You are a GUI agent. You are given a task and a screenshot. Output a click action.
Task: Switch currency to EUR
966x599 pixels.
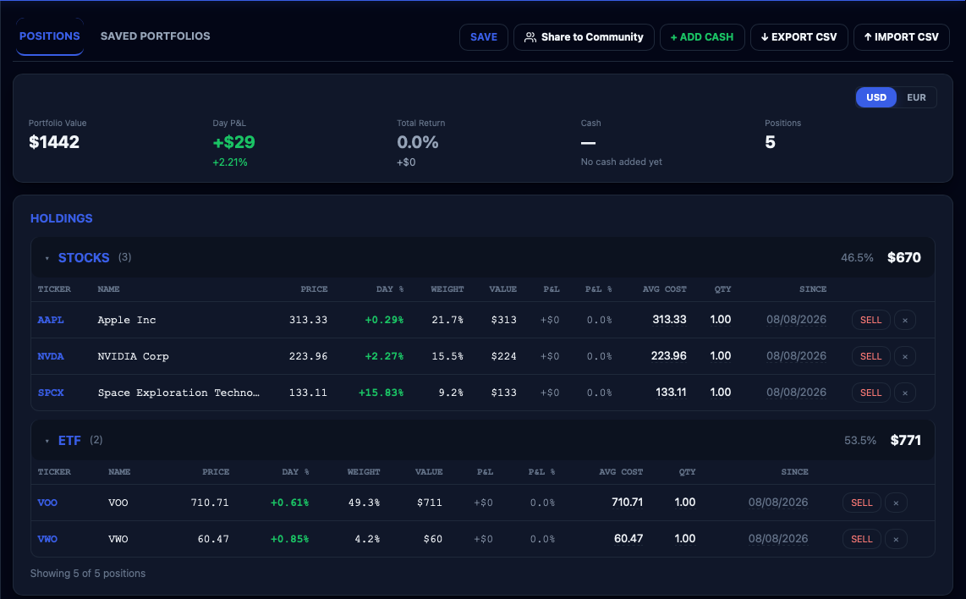(x=916, y=97)
